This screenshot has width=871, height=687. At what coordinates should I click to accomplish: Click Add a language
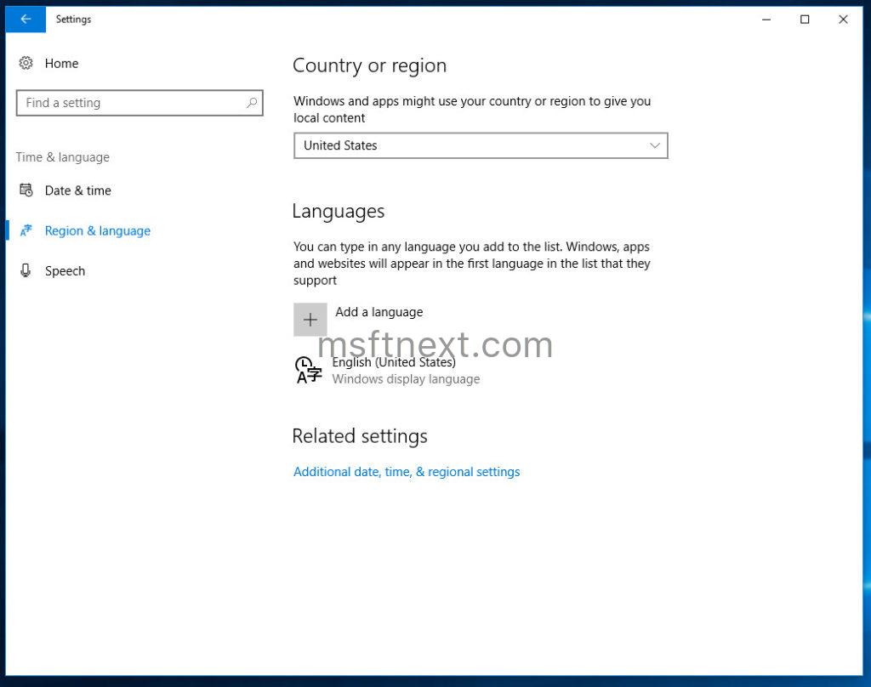click(x=379, y=312)
